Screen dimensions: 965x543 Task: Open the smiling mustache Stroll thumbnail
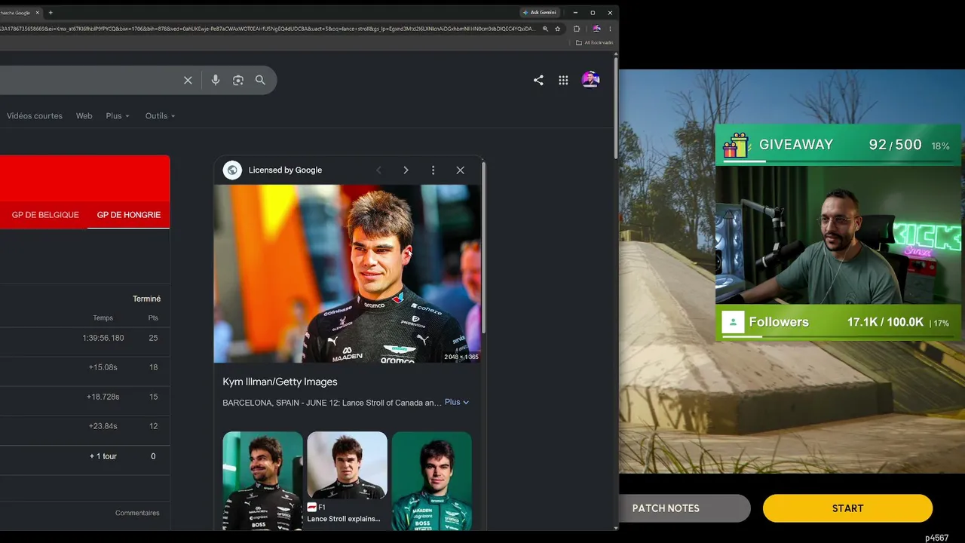click(x=262, y=481)
